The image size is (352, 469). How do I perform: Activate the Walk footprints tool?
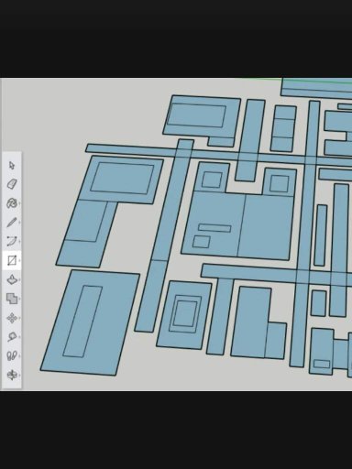[x=12, y=355]
